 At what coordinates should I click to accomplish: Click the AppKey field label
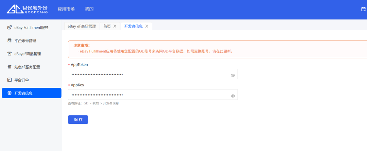[x=77, y=85]
